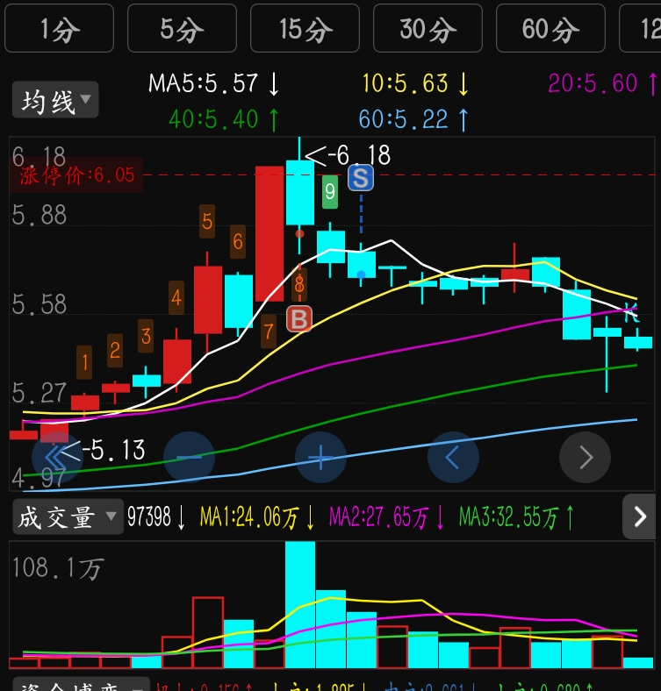Tap the 97398 volume value
This screenshot has height=691, width=661.
155,516
